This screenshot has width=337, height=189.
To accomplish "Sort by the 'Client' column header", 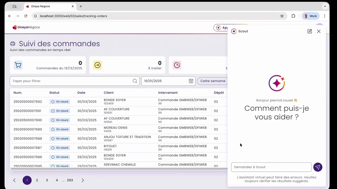I will [x=109, y=93].
